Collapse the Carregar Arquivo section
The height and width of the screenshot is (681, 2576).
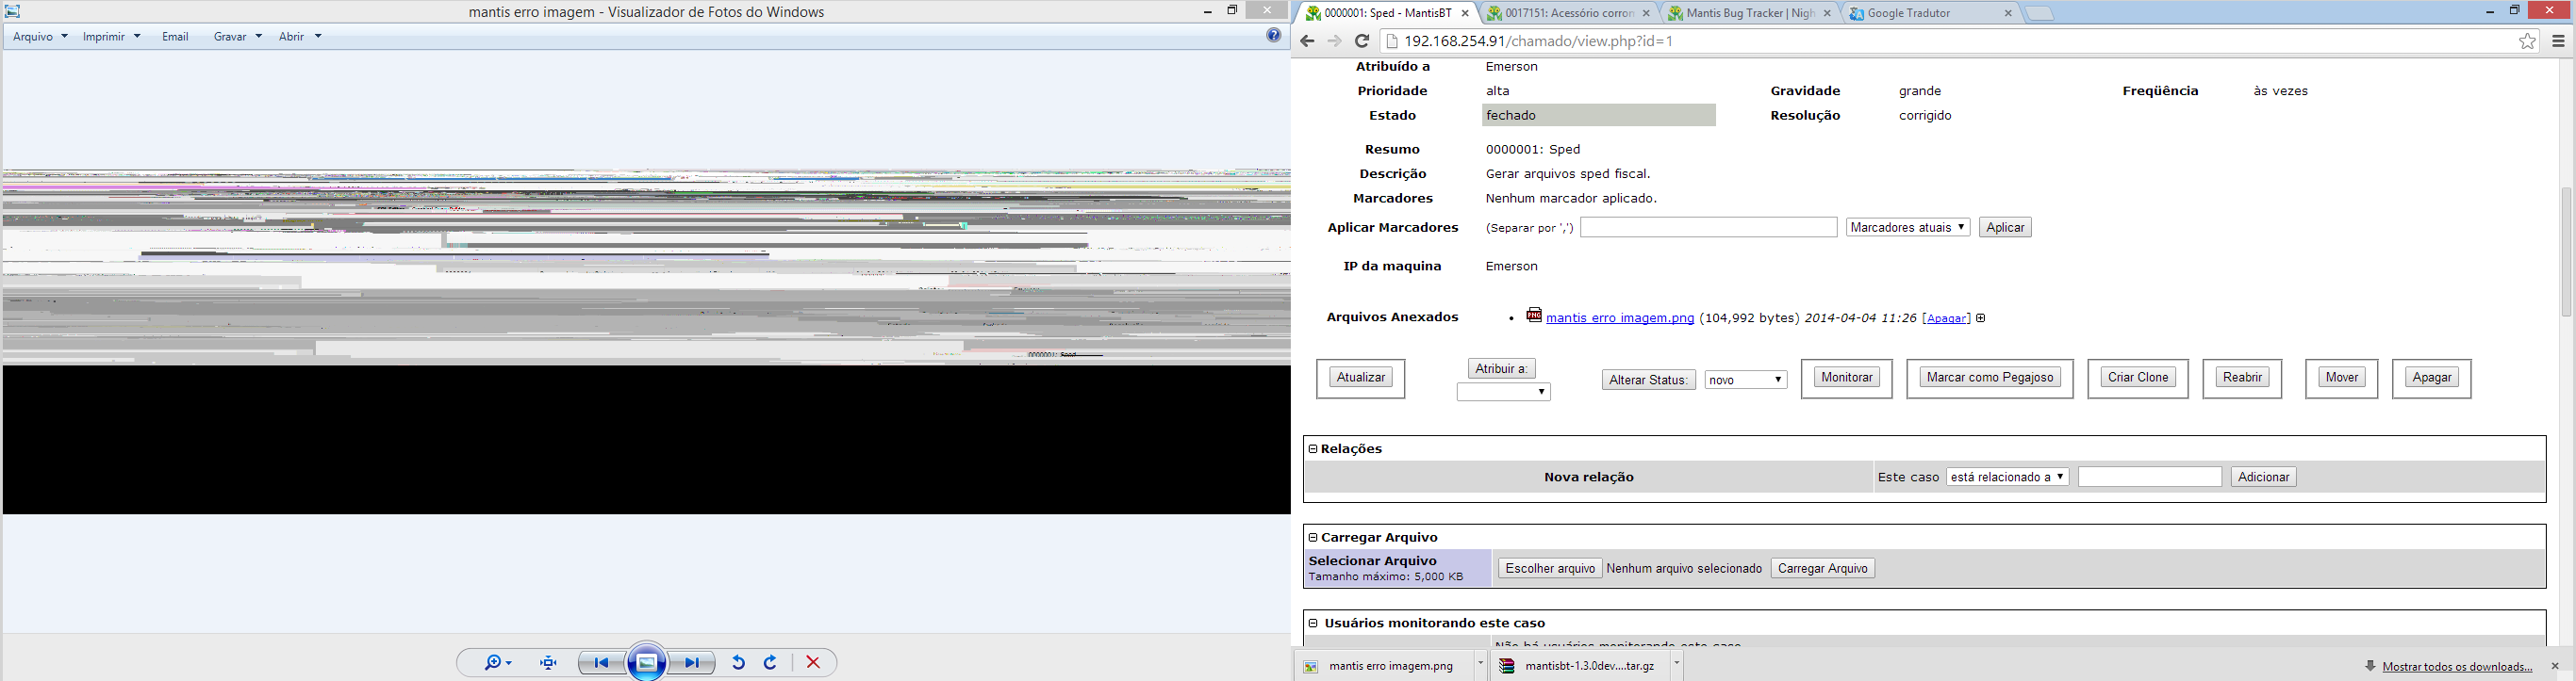(x=1313, y=537)
